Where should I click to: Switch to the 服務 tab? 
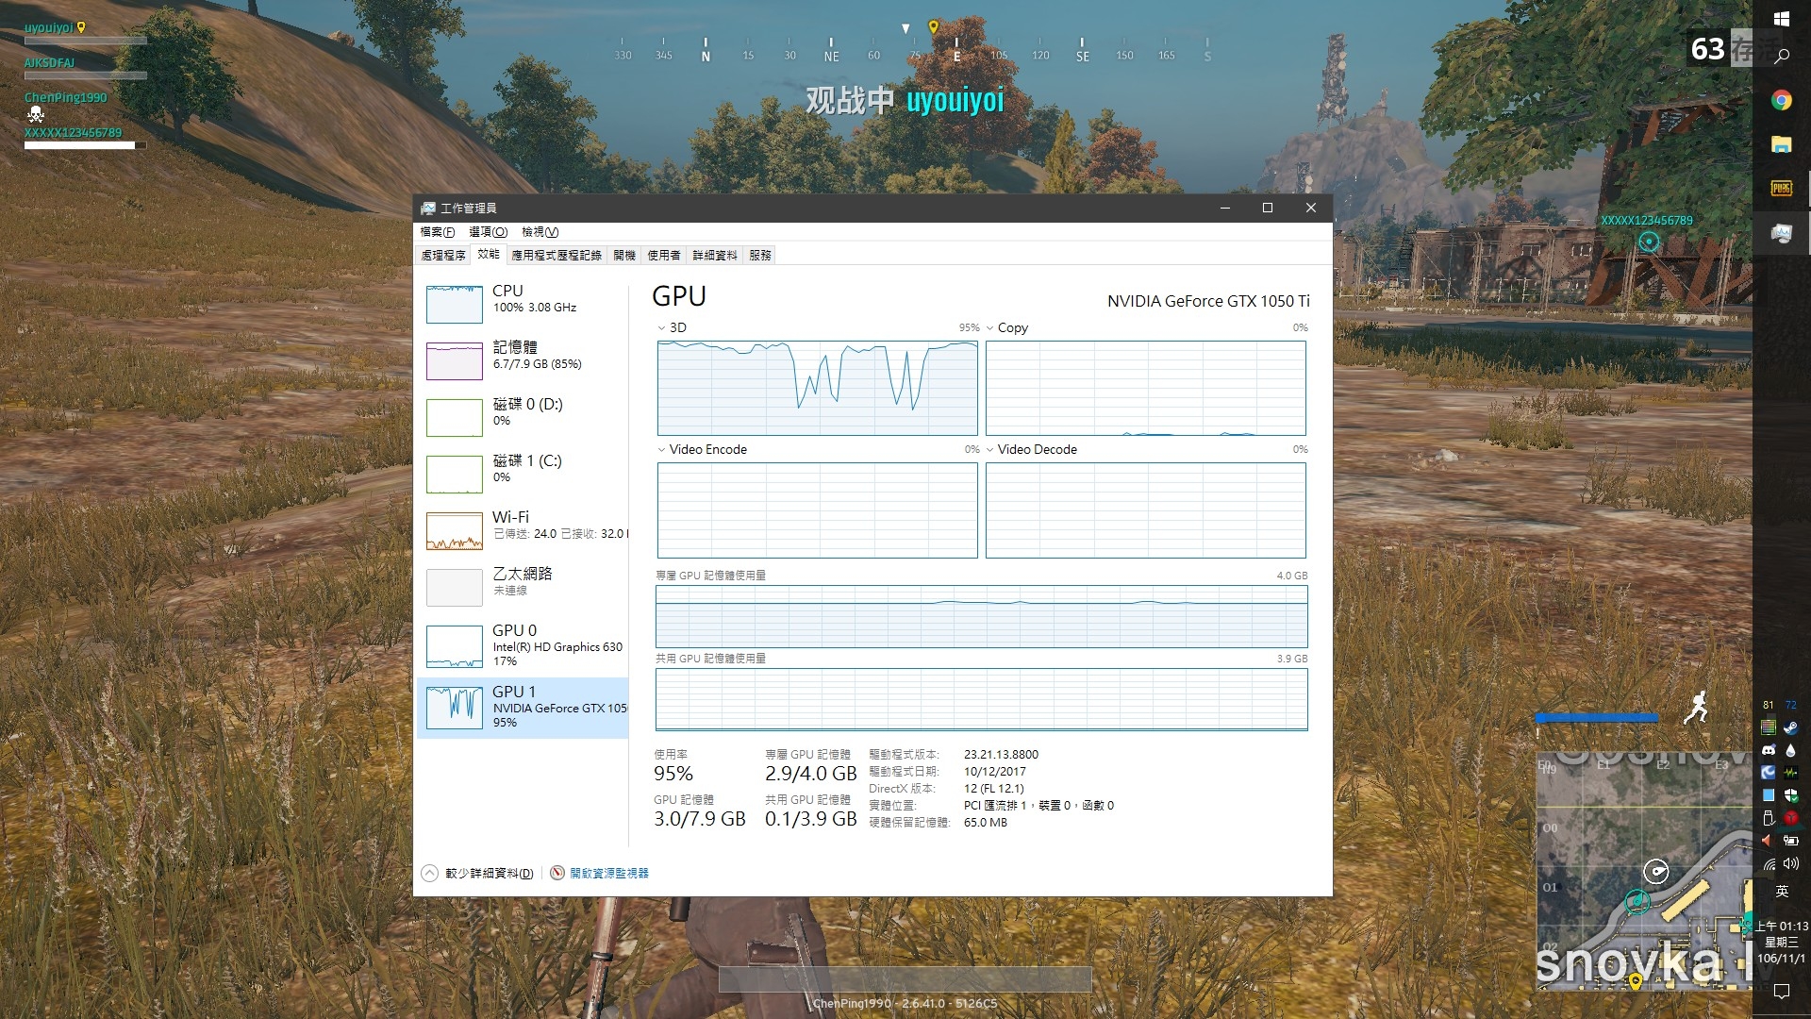(760, 255)
